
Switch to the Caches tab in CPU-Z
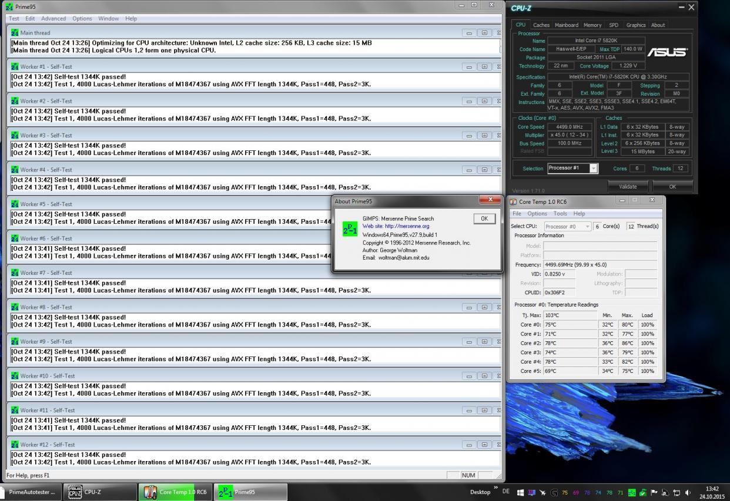(x=541, y=25)
